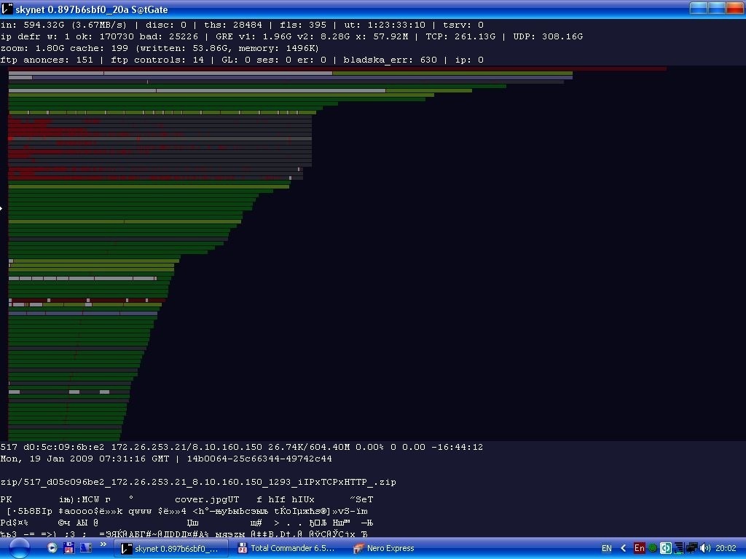This screenshot has height=559, width=746.
Task: Expand hidden quick launch items chevron
Action: 103,544
